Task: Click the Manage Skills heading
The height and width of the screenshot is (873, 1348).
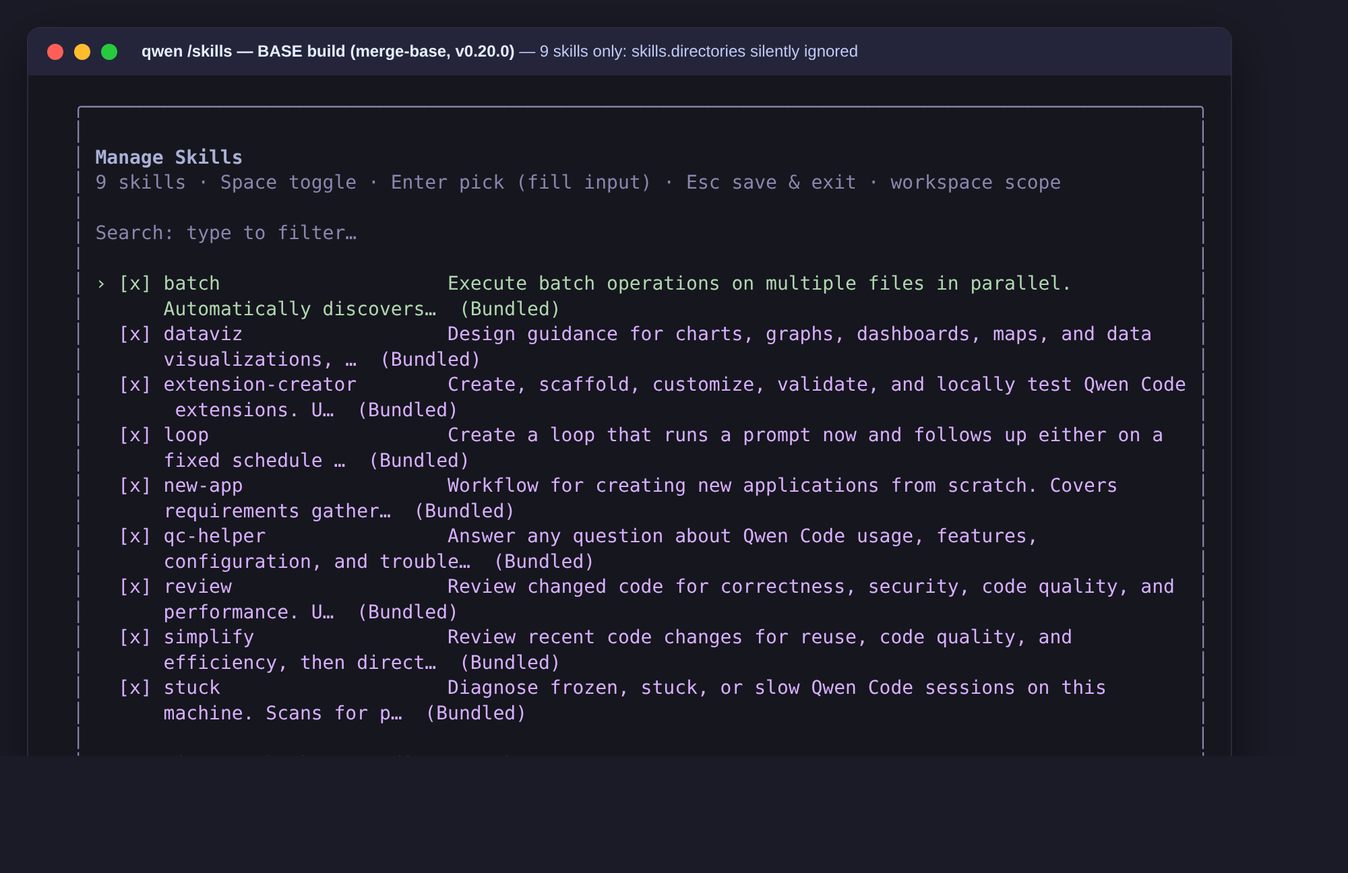Action: (x=168, y=158)
